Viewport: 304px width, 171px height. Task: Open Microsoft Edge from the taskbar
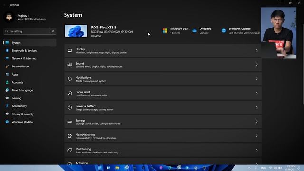pyautogui.click(x=170, y=168)
